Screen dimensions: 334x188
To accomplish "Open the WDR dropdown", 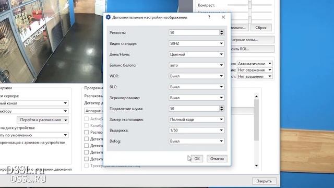I will click(x=196, y=76).
